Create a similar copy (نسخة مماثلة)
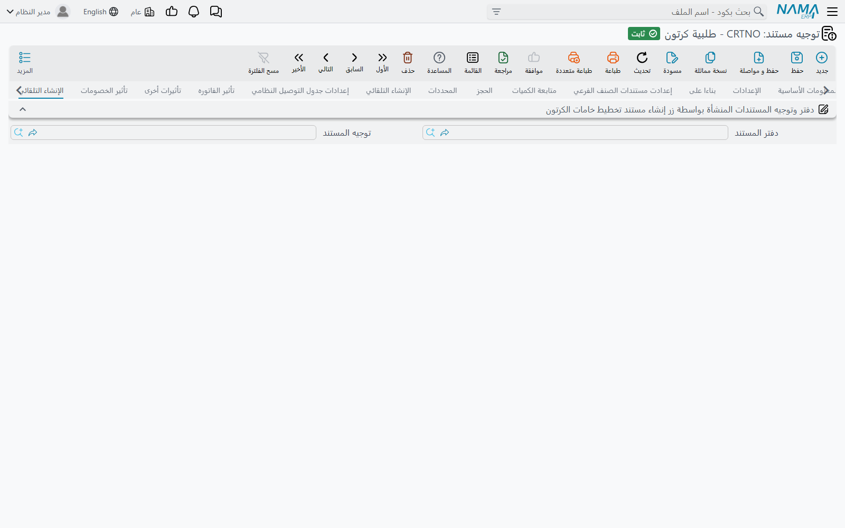This screenshot has width=845, height=528. coord(710,62)
